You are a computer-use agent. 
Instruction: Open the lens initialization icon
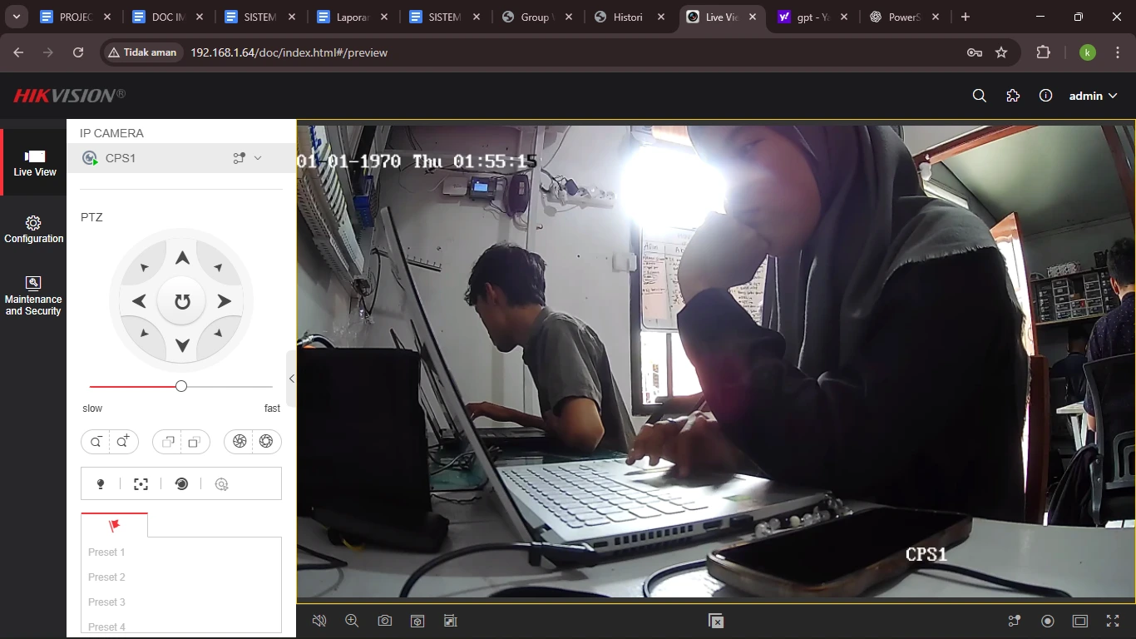click(x=181, y=484)
